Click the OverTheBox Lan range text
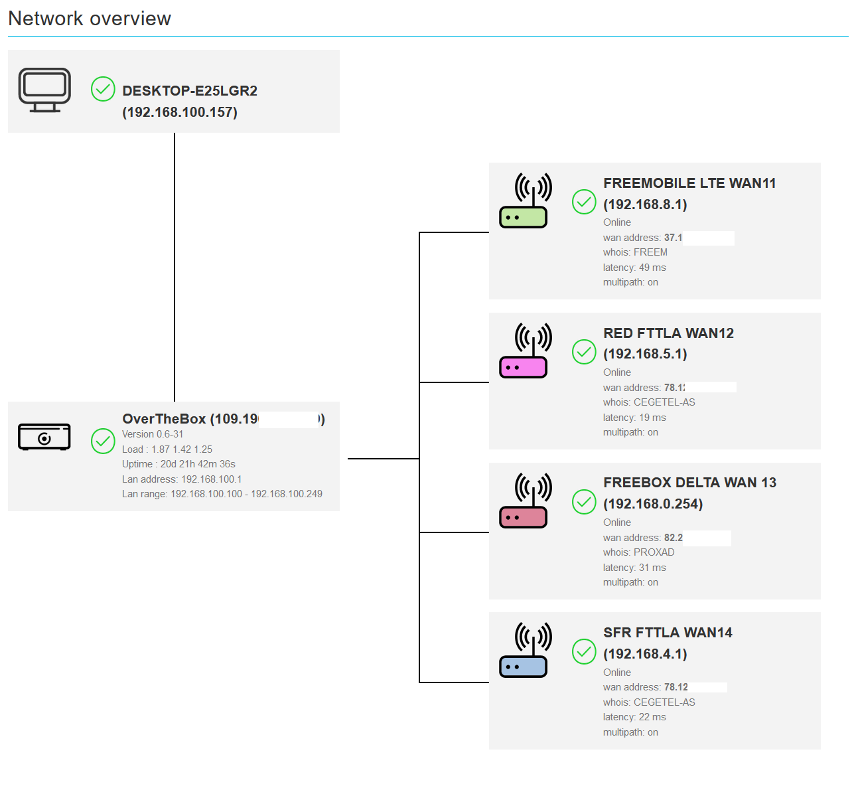 point(222,494)
